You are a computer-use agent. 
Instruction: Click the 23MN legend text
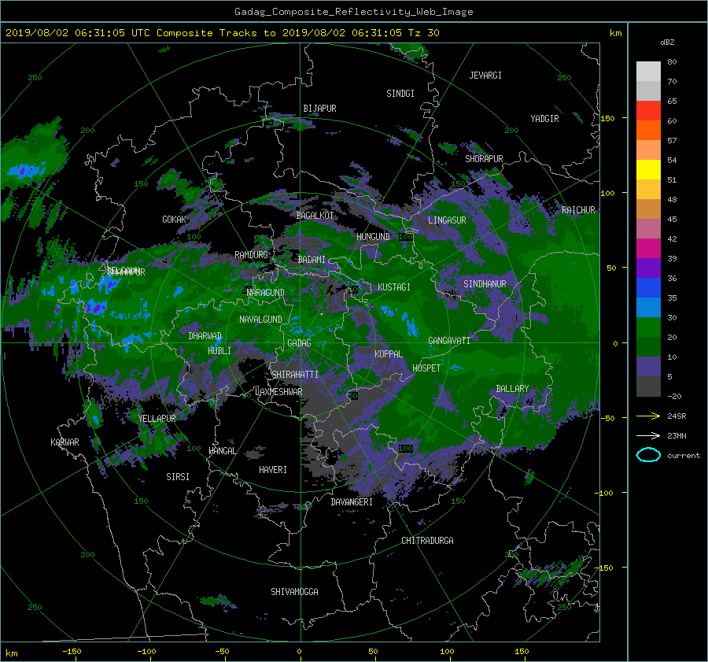point(677,435)
